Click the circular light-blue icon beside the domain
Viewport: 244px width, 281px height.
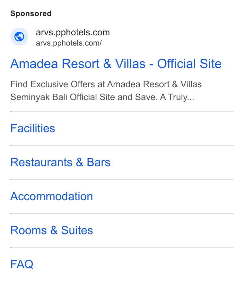[19, 37]
